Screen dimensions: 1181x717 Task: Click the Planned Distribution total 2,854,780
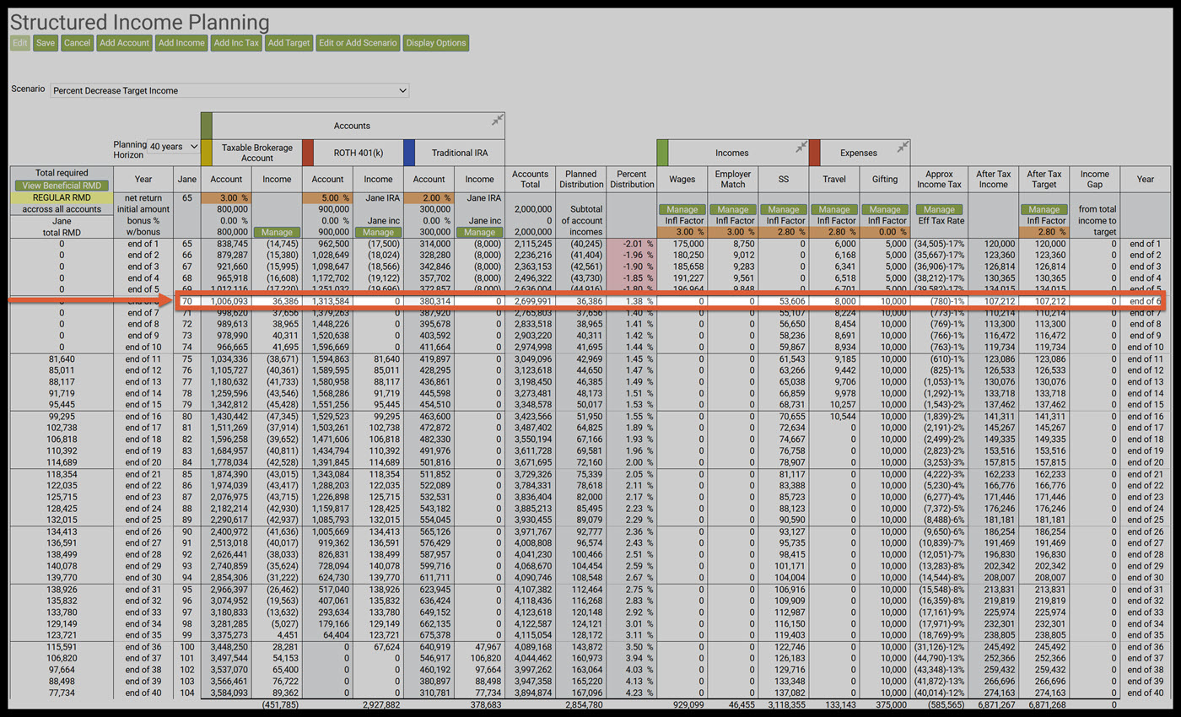584,704
